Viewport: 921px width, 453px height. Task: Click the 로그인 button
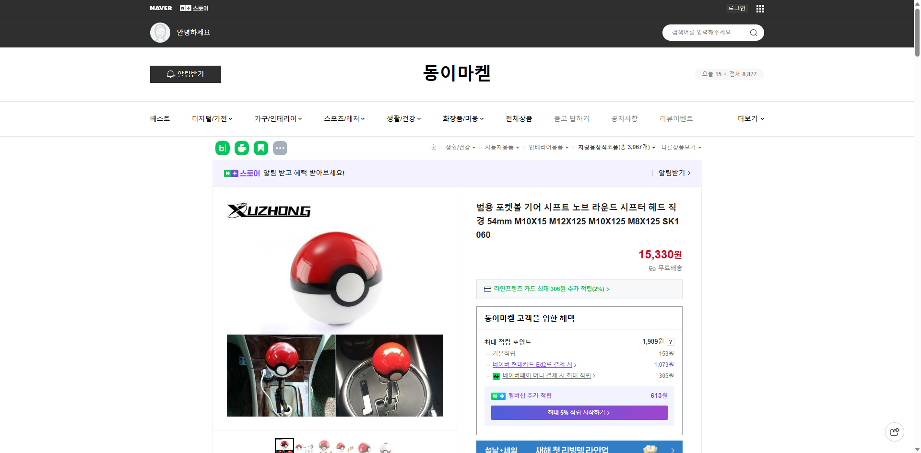[736, 8]
